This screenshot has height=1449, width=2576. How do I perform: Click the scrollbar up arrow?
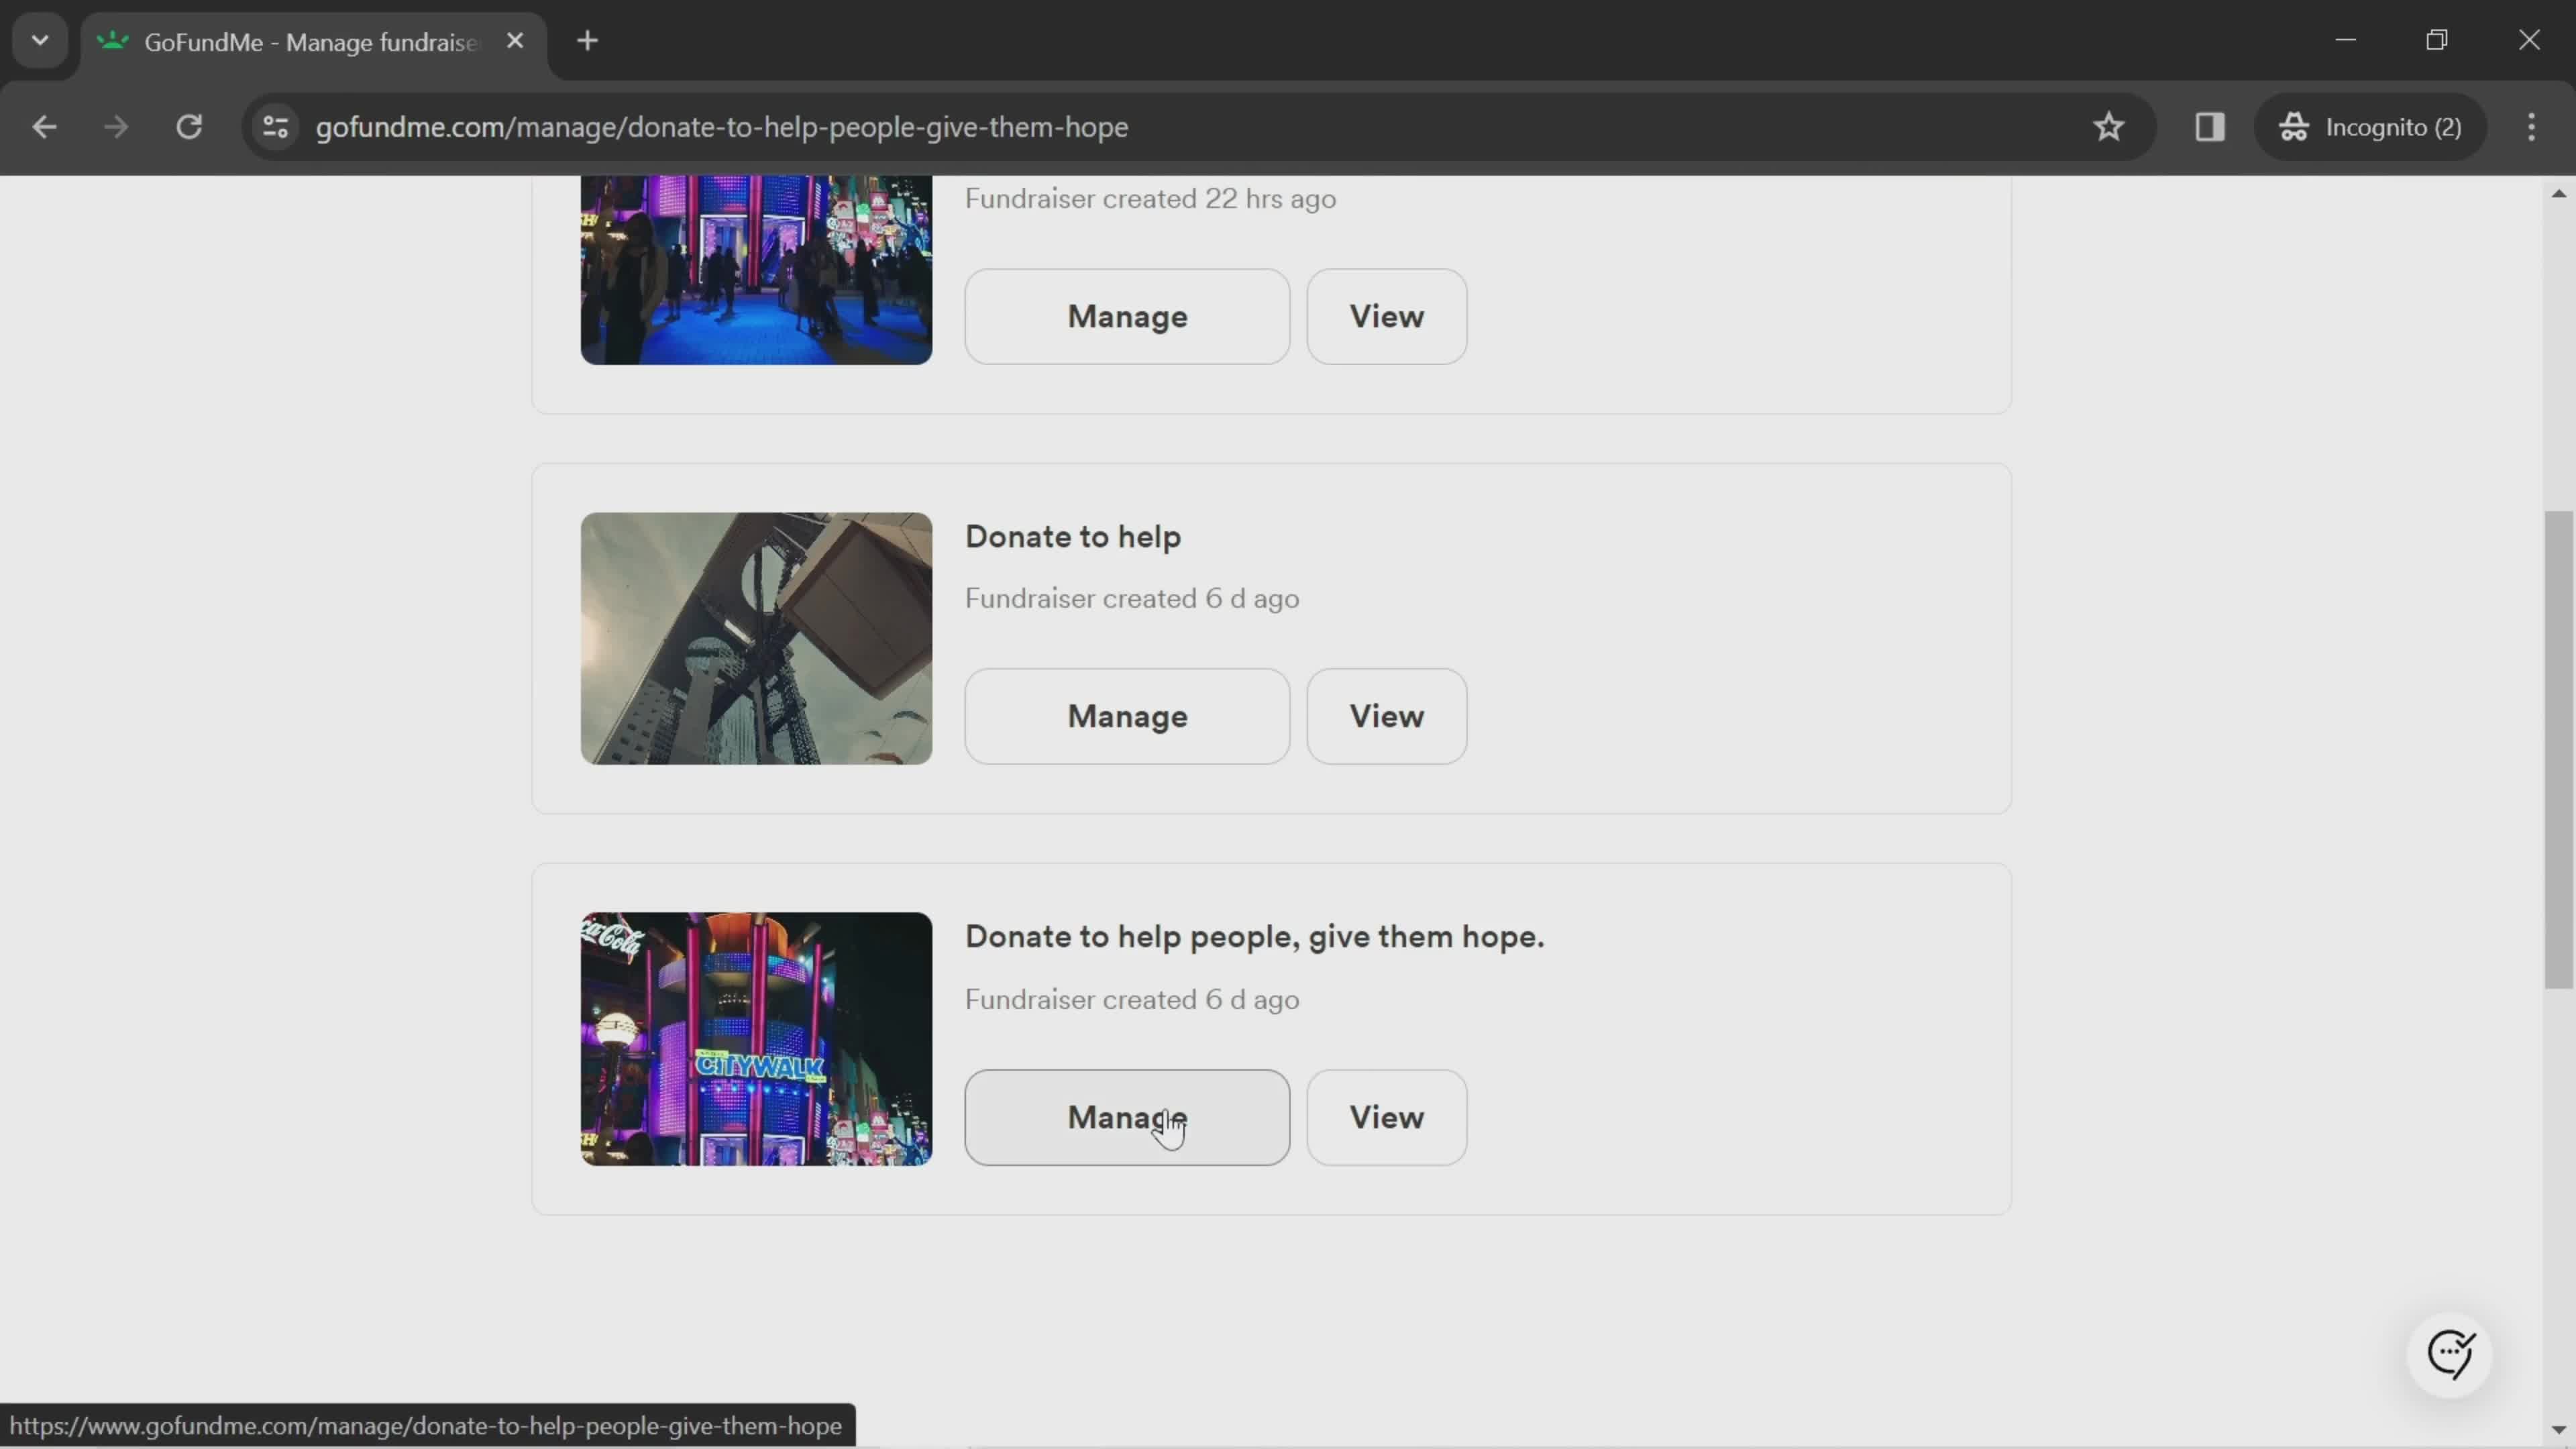pos(2558,193)
